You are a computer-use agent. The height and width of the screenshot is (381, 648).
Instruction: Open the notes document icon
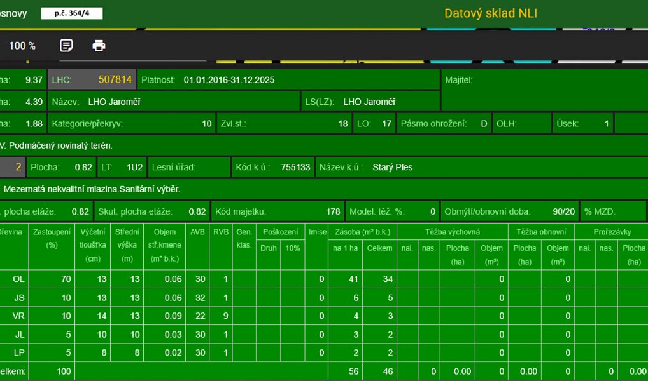66,45
